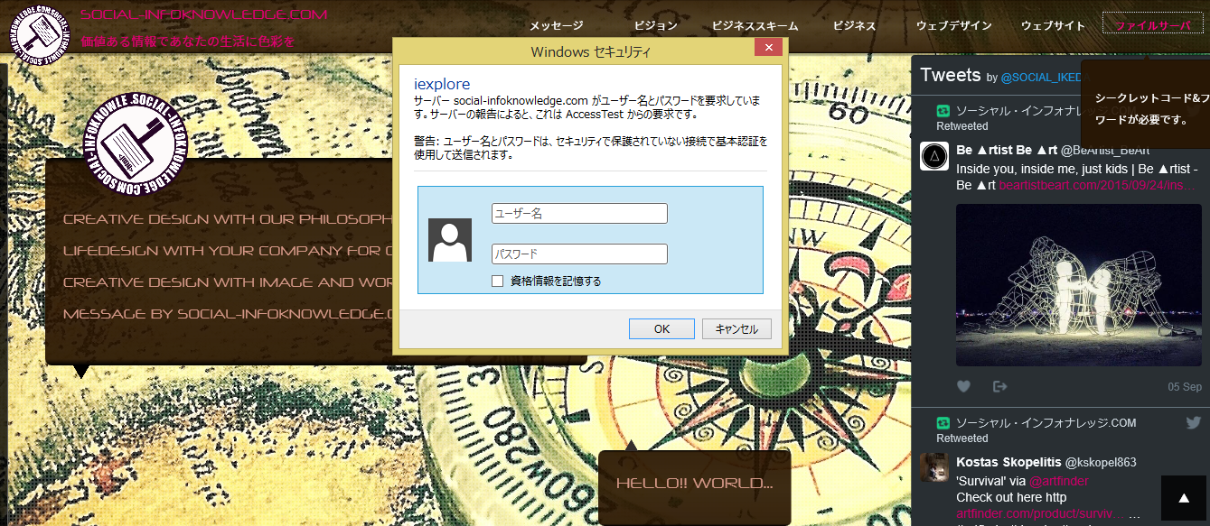Tick the 資格情報を記憶する checkbox
This screenshot has width=1210, height=526.
[497, 281]
